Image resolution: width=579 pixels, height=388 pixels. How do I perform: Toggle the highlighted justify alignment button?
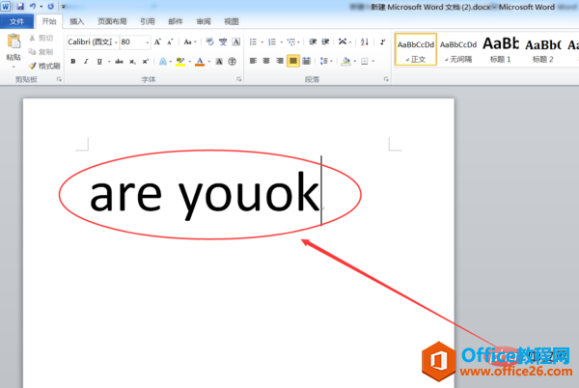293,61
